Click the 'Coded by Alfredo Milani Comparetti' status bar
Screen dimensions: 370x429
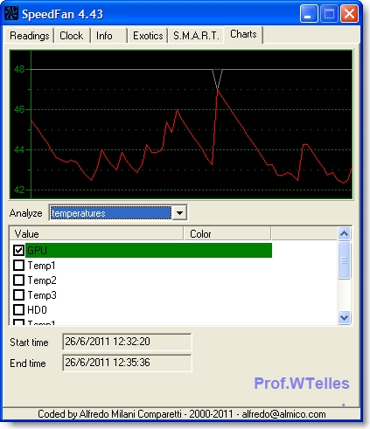(x=181, y=414)
